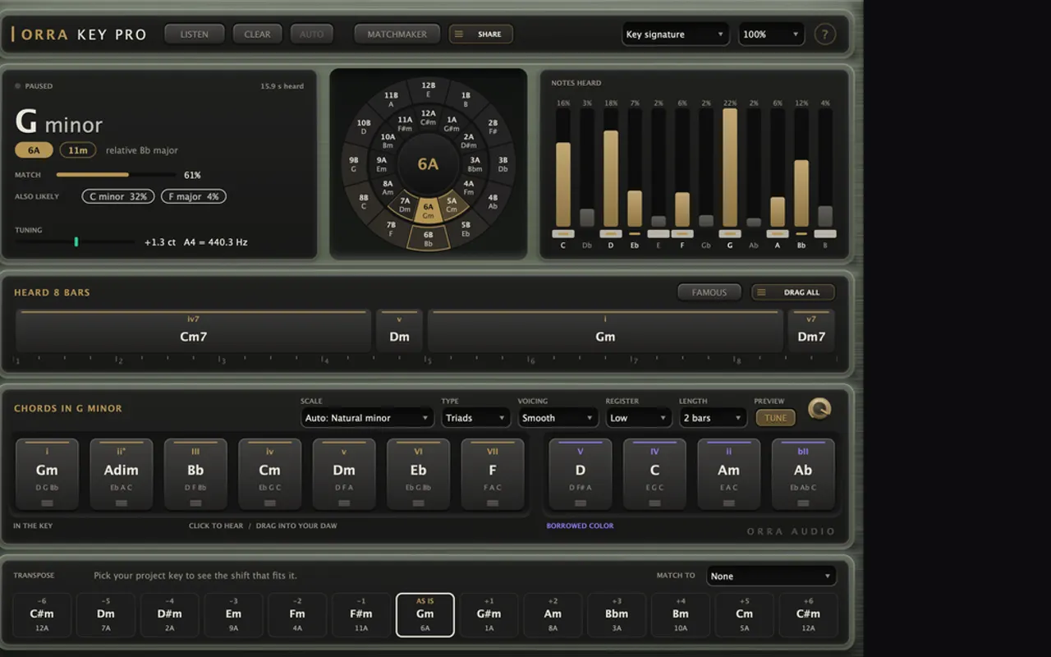
Task: Select the drag handle on the Ab chord card
Action: 803,503
